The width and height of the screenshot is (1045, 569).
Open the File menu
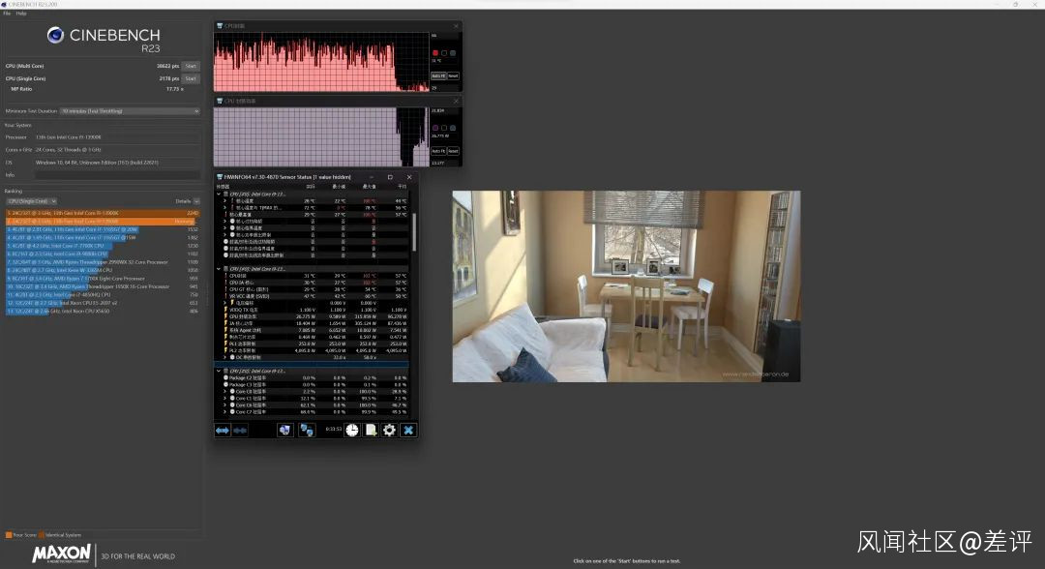(x=7, y=14)
